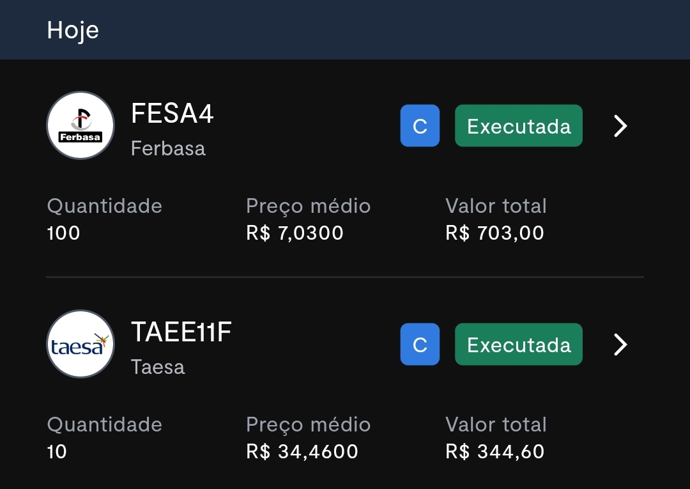Open the FESA4 ticker title
Image resolution: width=690 pixels, height=489 pixels.
coord(172,113)
